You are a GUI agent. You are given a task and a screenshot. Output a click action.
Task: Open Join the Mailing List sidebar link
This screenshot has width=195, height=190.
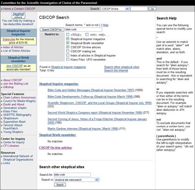click(x=16, y=84)
